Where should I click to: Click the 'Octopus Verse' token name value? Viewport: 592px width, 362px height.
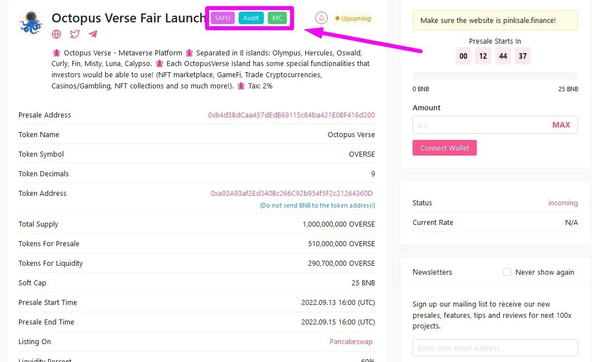[351, 134]
